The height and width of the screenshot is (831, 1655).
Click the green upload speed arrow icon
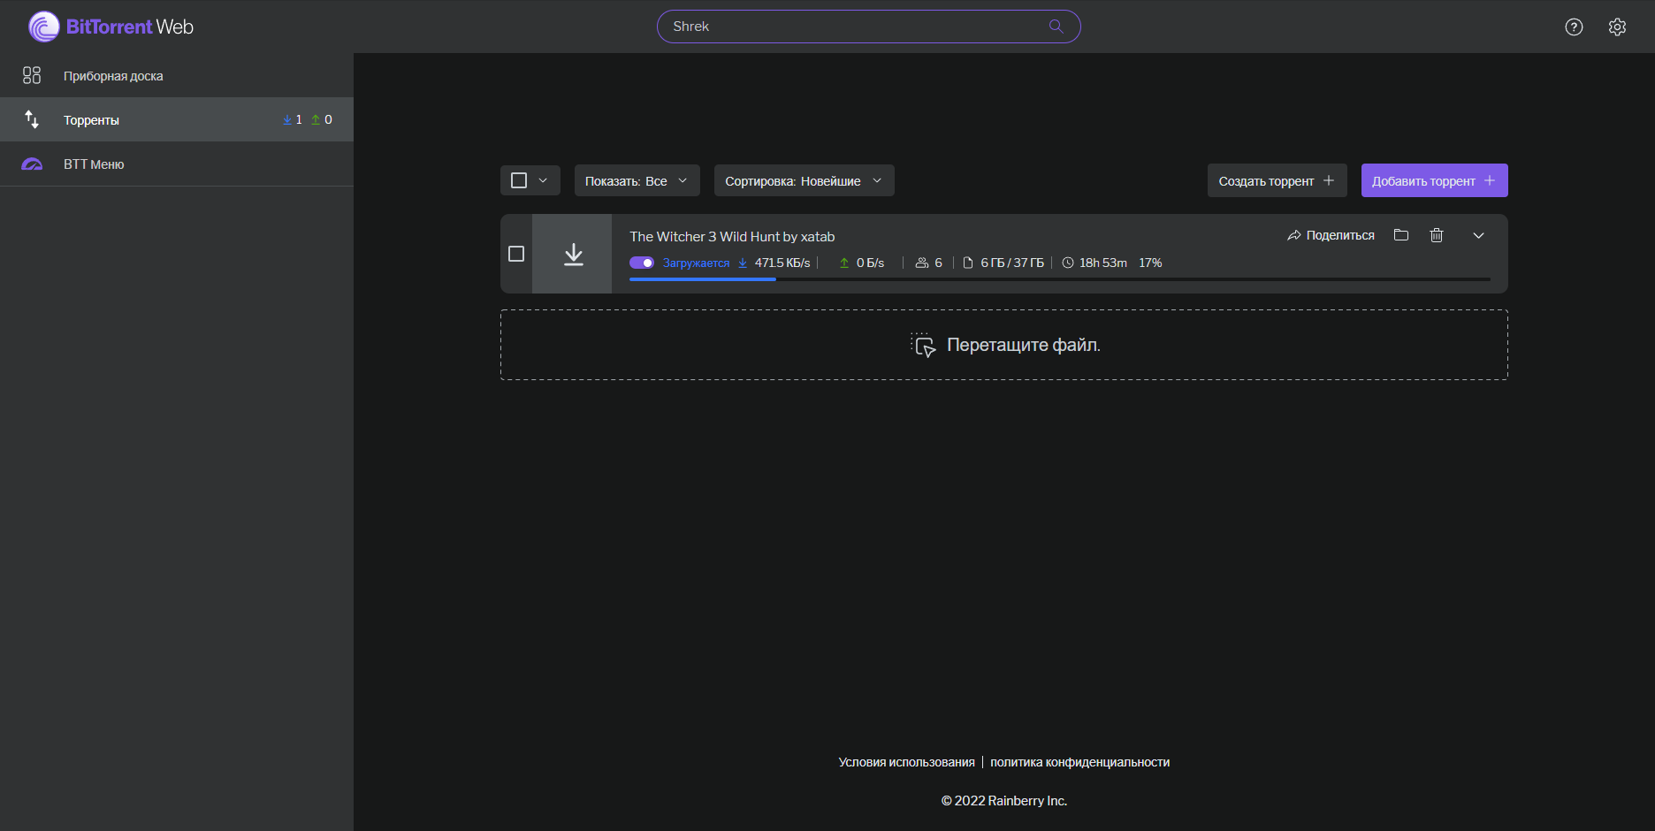[x=844, y=263]
